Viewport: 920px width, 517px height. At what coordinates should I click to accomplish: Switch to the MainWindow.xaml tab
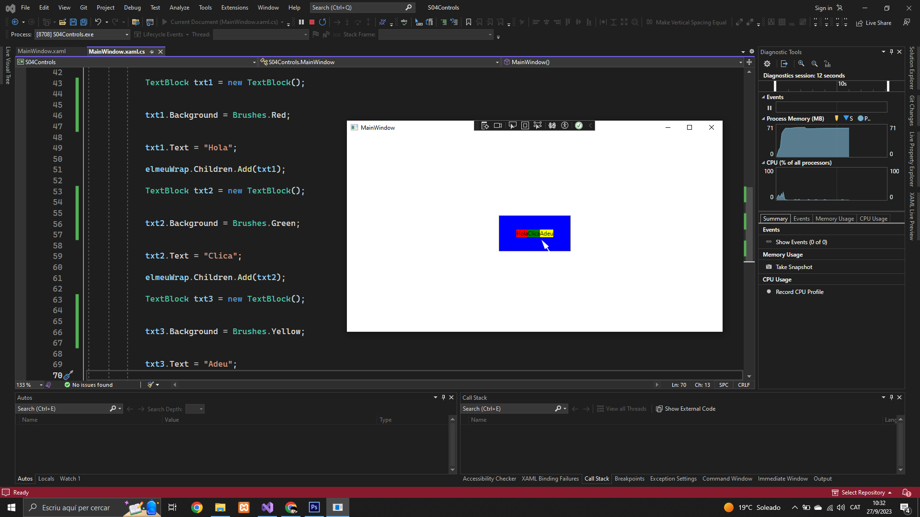pyautogui.click(x=42, y=51)
